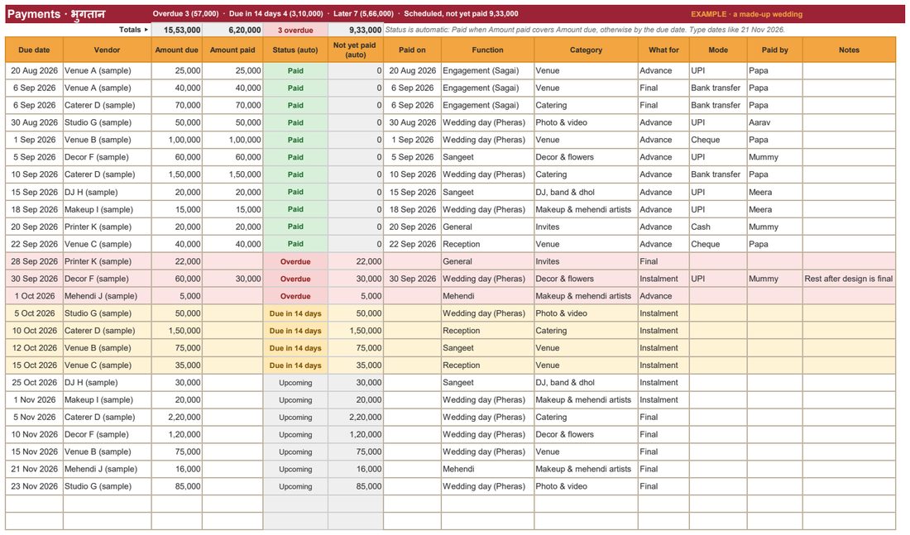Click the 'Status (auto)' column header

pos(295,50)
